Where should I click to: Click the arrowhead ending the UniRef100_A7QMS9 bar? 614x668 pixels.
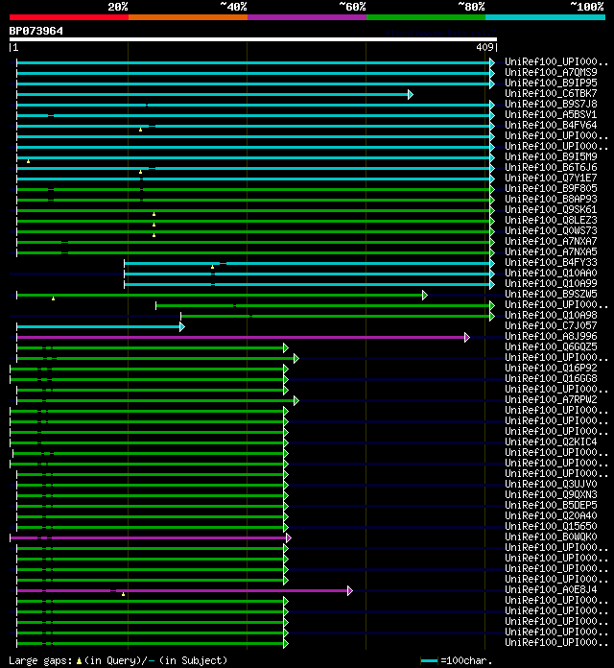492,73
